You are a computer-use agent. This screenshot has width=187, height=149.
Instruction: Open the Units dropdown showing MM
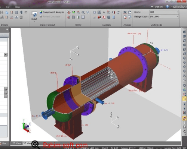click(x=164, y=12)
